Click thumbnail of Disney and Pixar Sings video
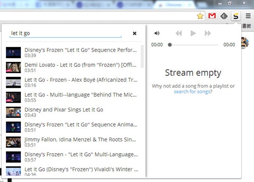 click(x=13, y=112)
